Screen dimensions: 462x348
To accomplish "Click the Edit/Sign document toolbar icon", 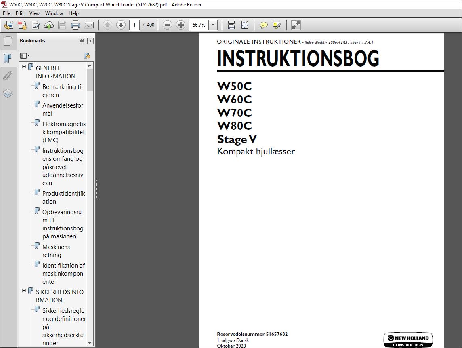I will click(x=36, y=25).
